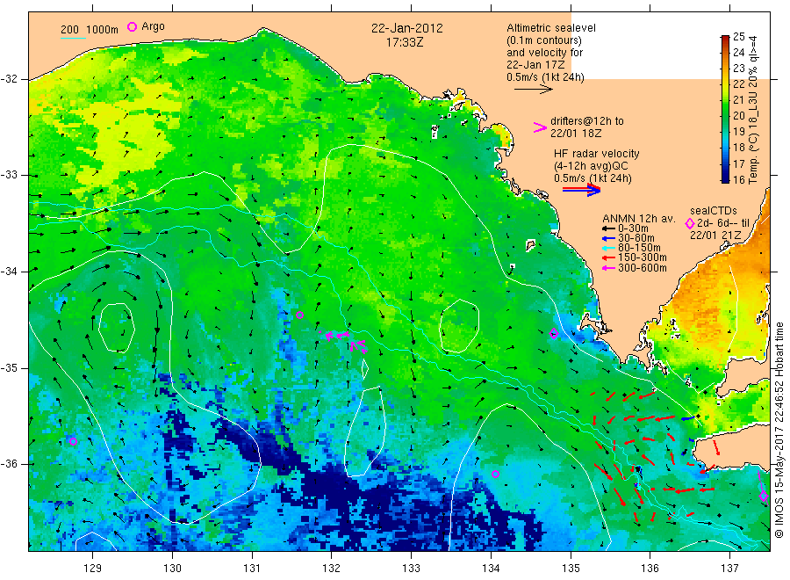Click the Argo legend text
This screenshot has width=790, height=580.
click(x=153, y=26)
